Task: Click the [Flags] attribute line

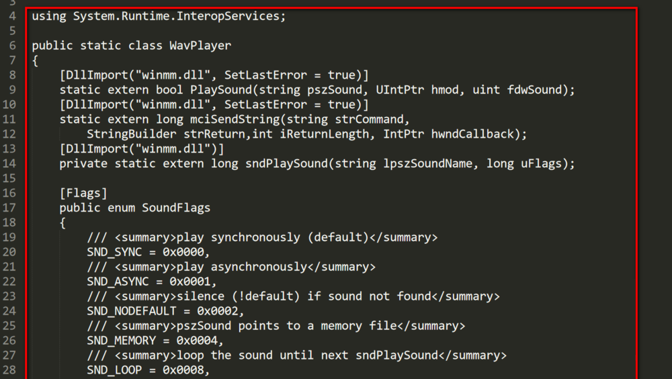Action: click(x=83, y=194)
